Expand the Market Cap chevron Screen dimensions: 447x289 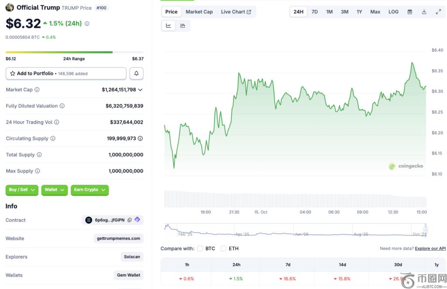click(140, 90)
